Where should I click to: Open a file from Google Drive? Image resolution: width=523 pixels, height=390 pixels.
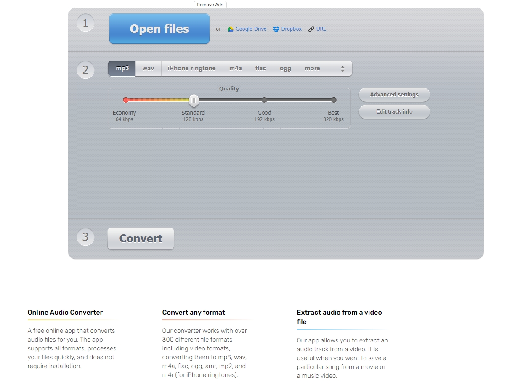point(247,29)
